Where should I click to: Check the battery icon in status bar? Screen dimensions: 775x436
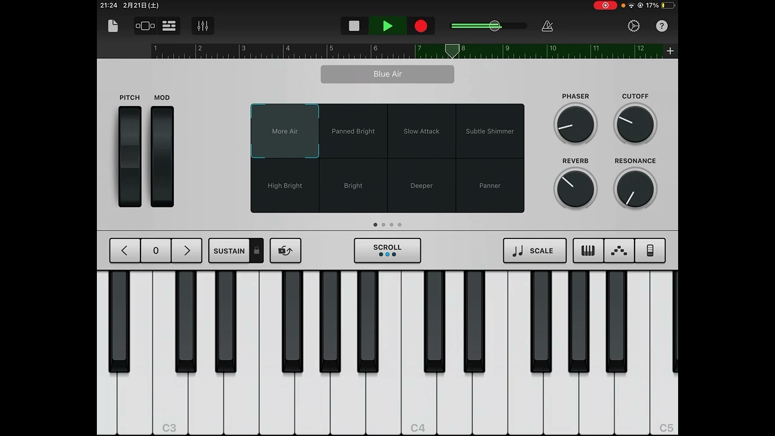pyautogui.click(x=668, y=5)
